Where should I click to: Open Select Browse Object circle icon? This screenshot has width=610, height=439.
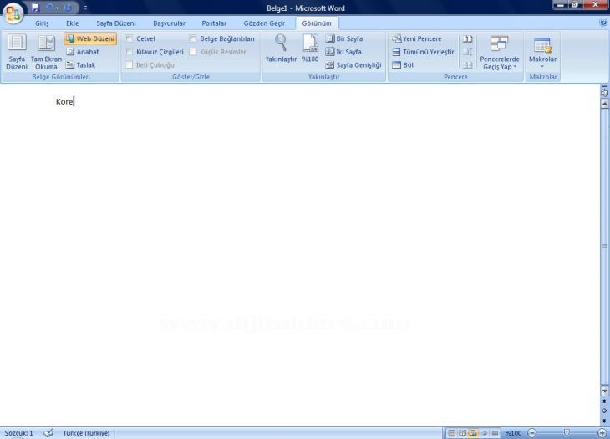(604, 411)
